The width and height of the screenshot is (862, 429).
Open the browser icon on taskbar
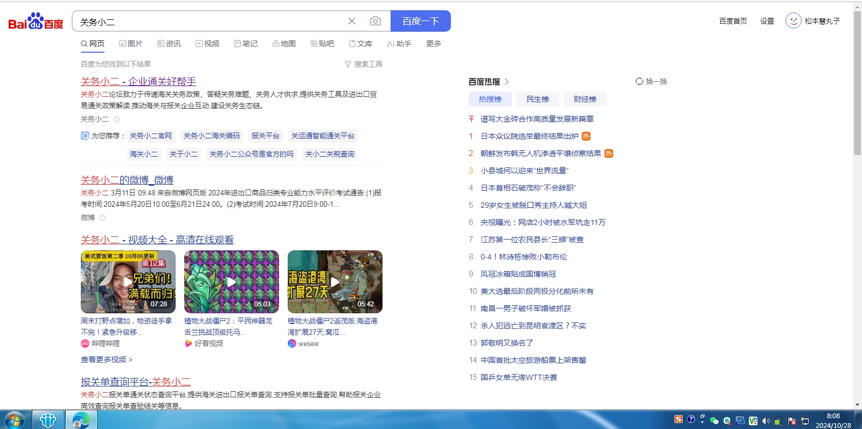click(x=81, y=420)
